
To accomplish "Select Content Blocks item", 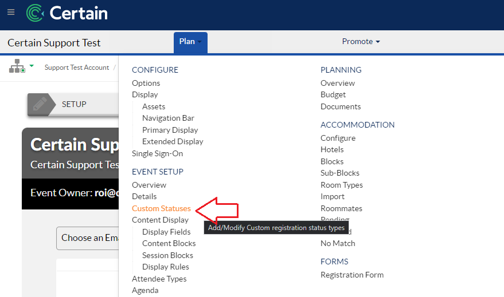I will (169, 243).
